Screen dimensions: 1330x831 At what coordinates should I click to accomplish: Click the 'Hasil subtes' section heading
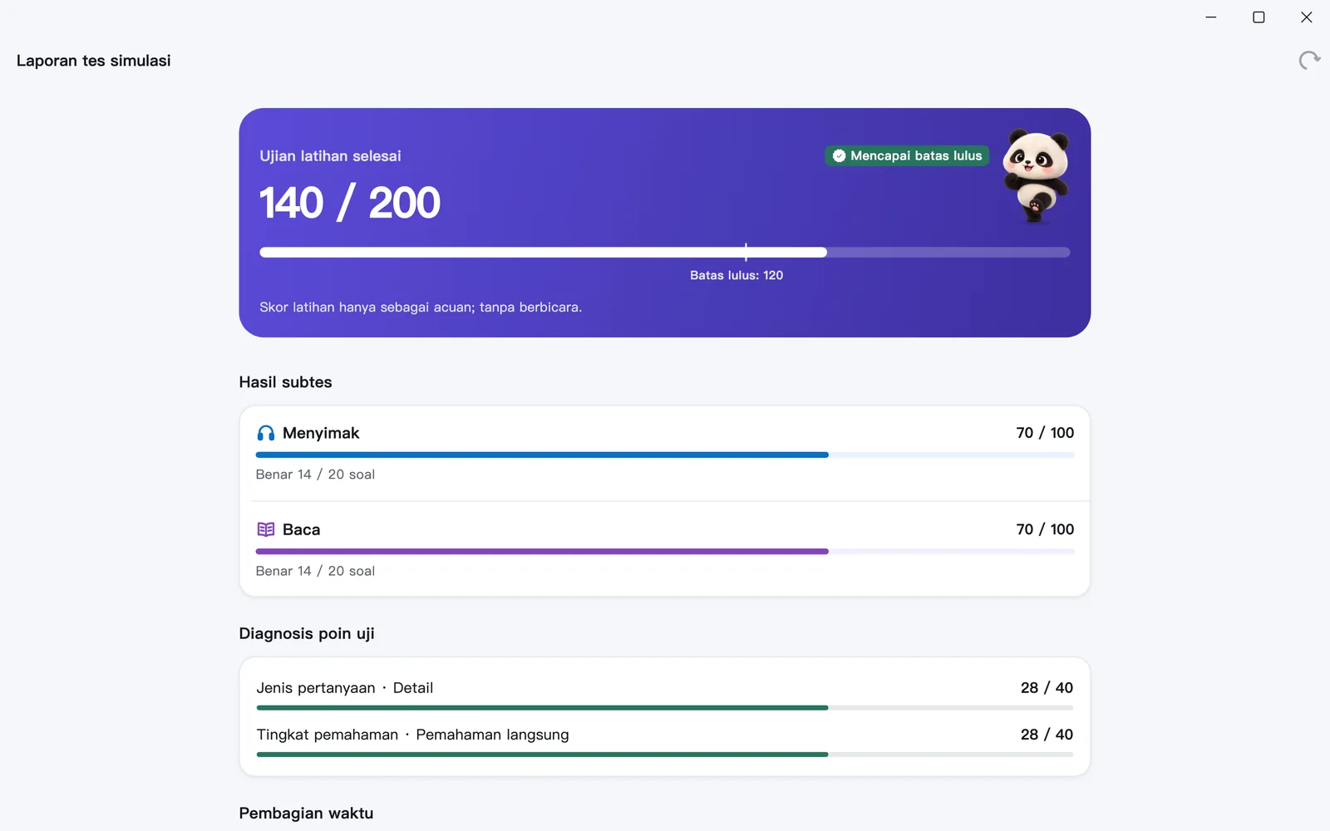pos(285,382)
